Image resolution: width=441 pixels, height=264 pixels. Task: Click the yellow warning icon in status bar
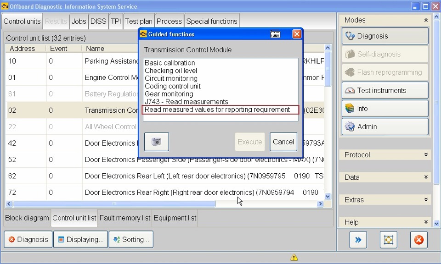coord(294,258)
